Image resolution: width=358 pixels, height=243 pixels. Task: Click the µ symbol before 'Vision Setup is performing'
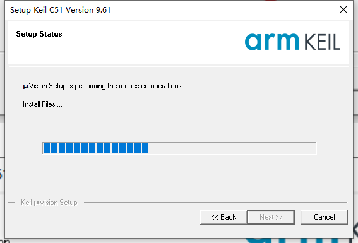coord(25,86)
